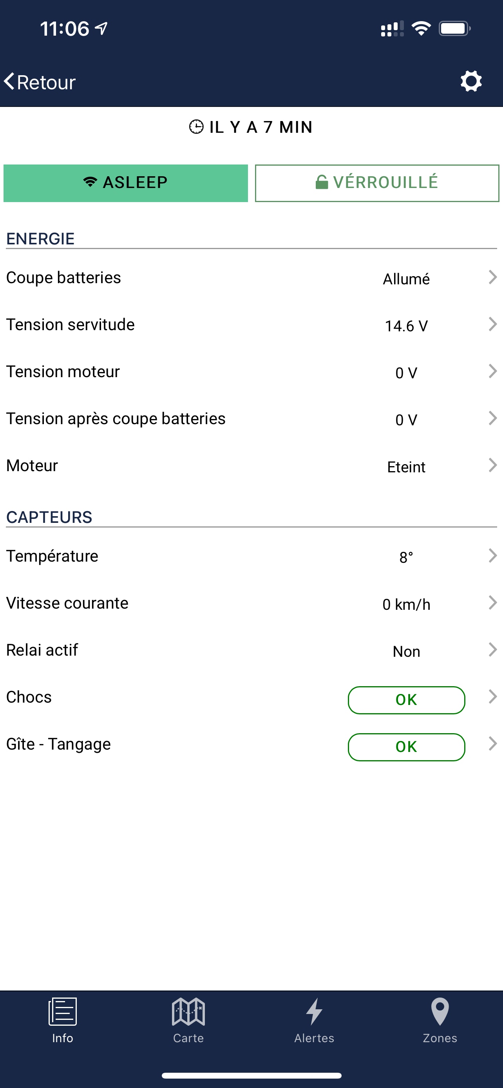Open the Zones location pin icon
This screenshot has height=1088, width=503.
[x=440, y=1012]
